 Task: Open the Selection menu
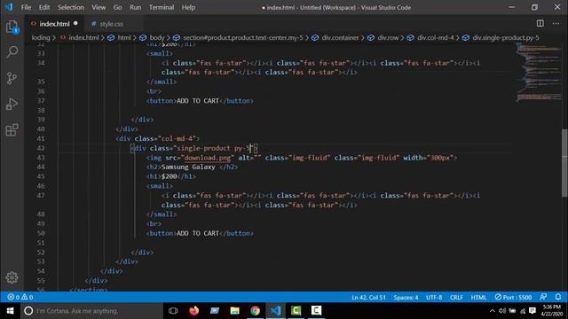[71, 7]
